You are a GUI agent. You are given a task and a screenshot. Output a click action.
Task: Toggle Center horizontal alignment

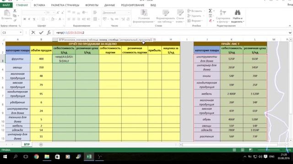74,19
